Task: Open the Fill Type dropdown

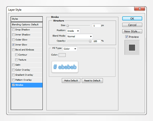Action: click(x=70, y=49)
